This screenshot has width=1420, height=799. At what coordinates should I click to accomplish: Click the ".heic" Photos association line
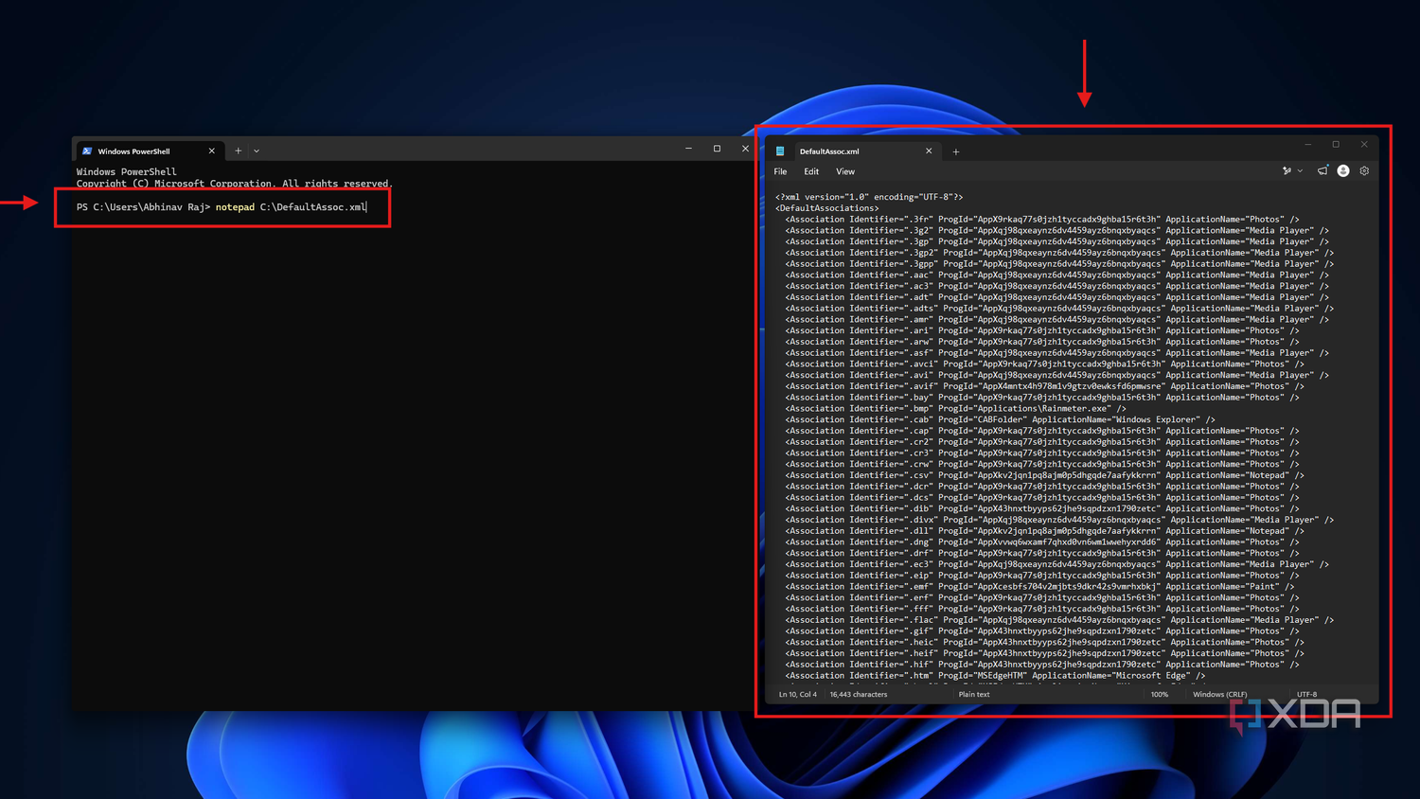[x=1044, y=643]
